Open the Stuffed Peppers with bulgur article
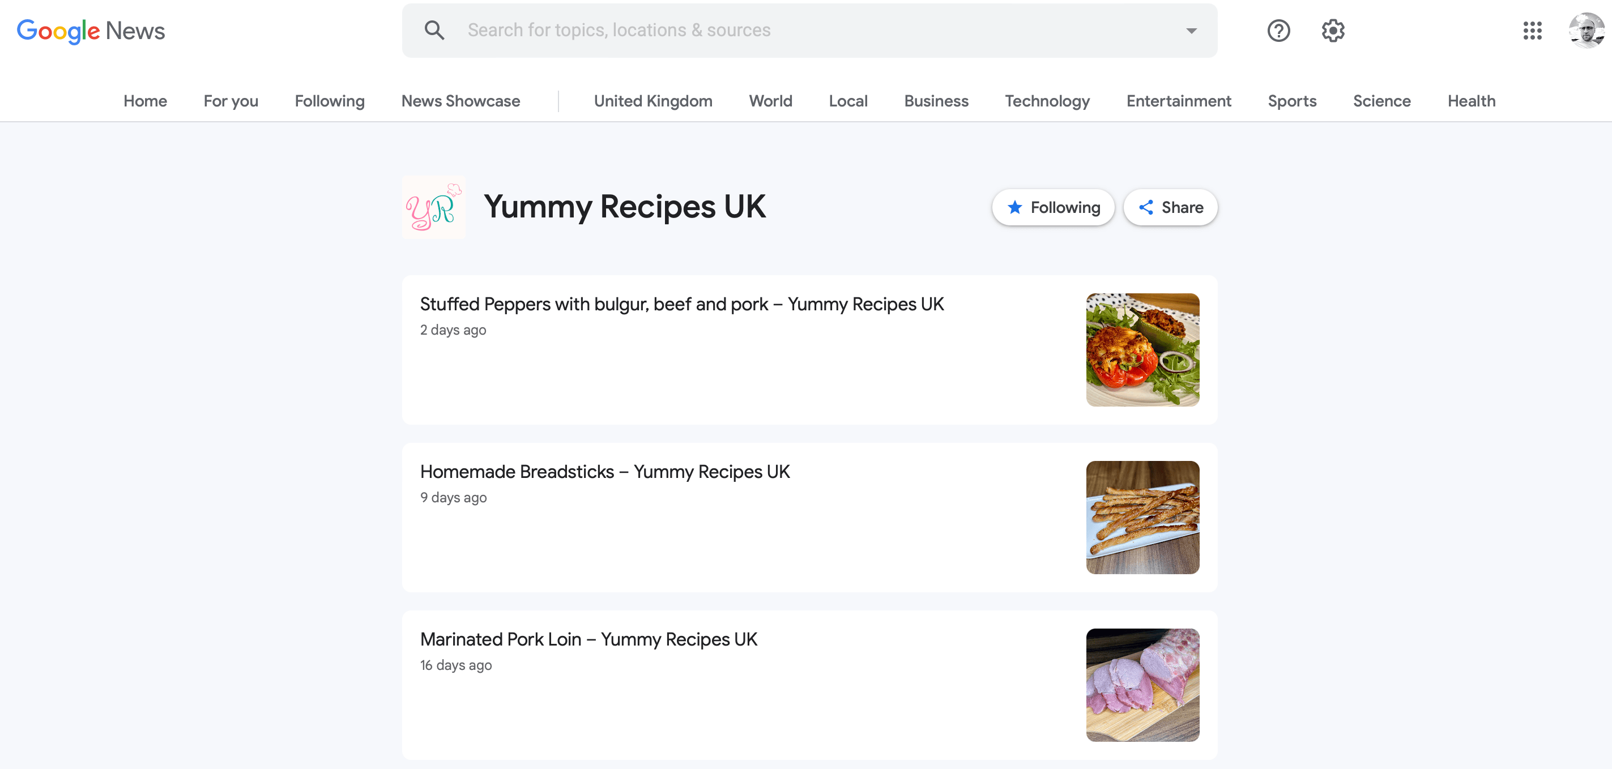The width and height of the screenshot is (1612, 769). coord(682,304)
